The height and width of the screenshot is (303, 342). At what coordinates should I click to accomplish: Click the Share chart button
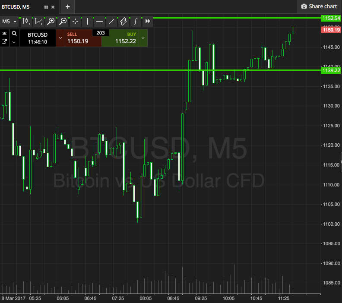(319, 6)
